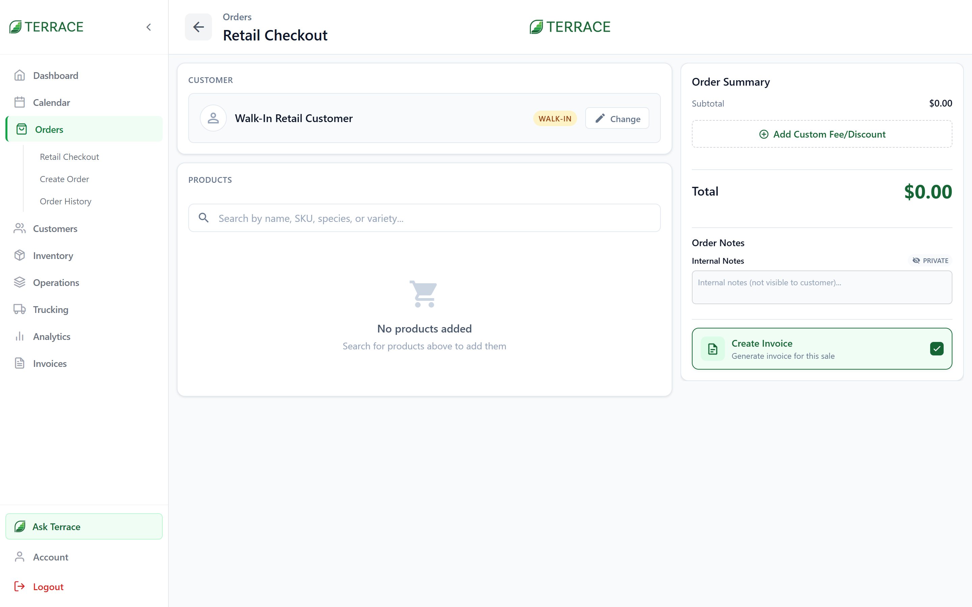Screen dimensions: 972x607
Task: Open the Dashboard home icon
Action: pos(20,76)
